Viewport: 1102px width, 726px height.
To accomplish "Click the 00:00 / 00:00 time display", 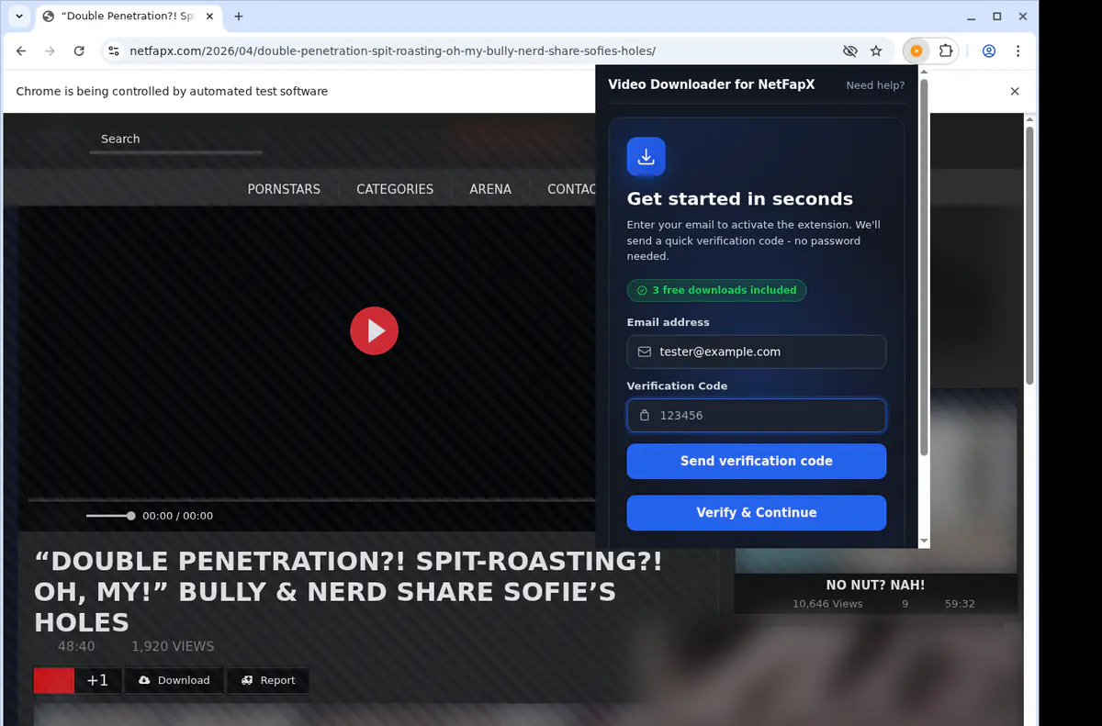I will pyautogui.click(x=177, y=516).
